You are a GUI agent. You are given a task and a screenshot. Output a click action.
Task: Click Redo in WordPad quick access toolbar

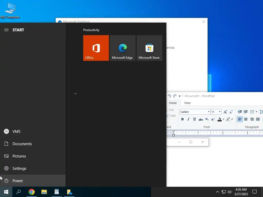(175, 96)
